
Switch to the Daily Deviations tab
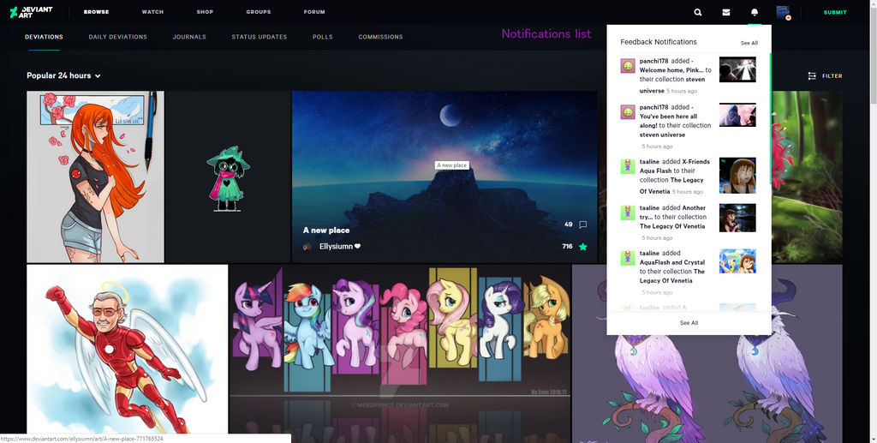pos(117,37)
